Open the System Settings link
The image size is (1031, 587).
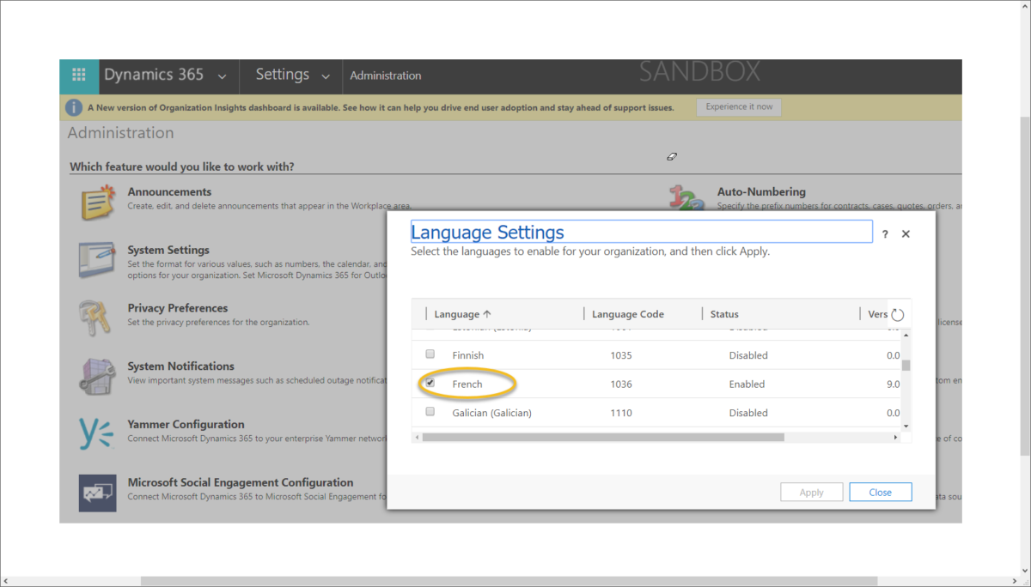point(168,251)
